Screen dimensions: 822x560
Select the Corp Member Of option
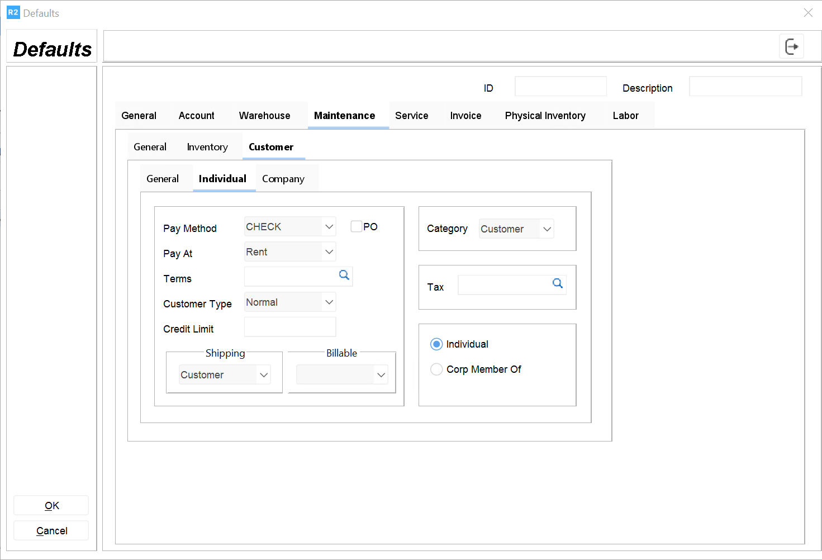(436, 369)
